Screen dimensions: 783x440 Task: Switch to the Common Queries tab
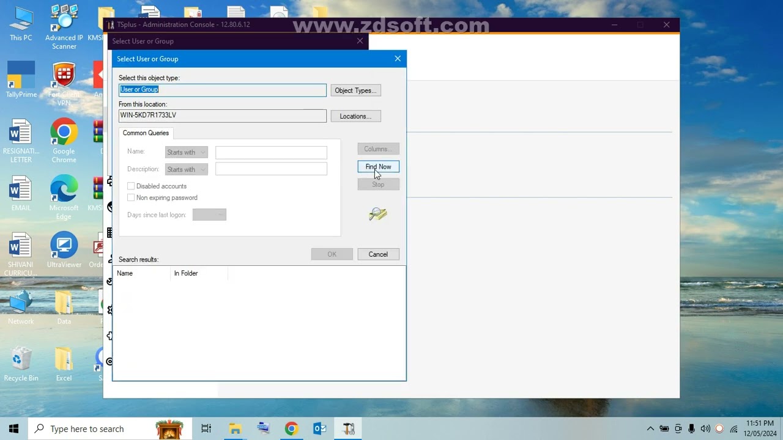point(146,133)
